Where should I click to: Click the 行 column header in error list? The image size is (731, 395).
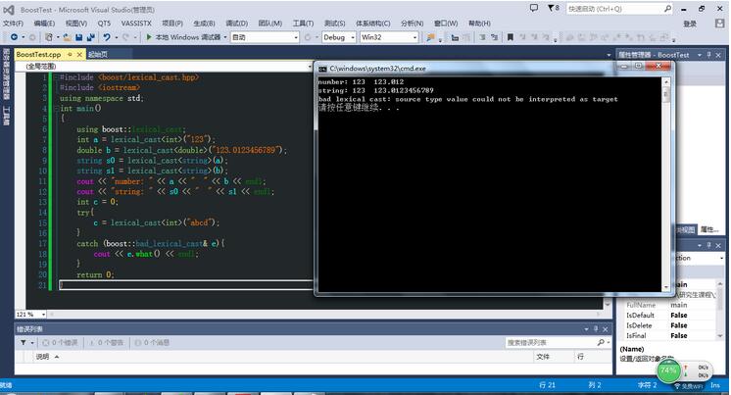[x=580, y=357]
